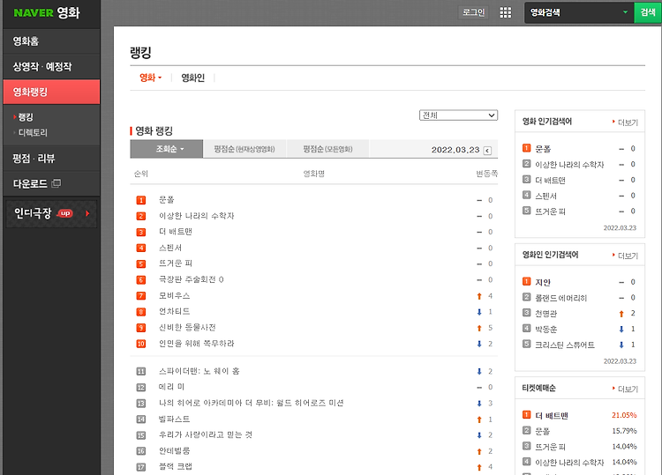Screen dimensions: 662x475
Task: Open 뜨거운 피 in 티켓예매순 list
Action: pos(550,447)
